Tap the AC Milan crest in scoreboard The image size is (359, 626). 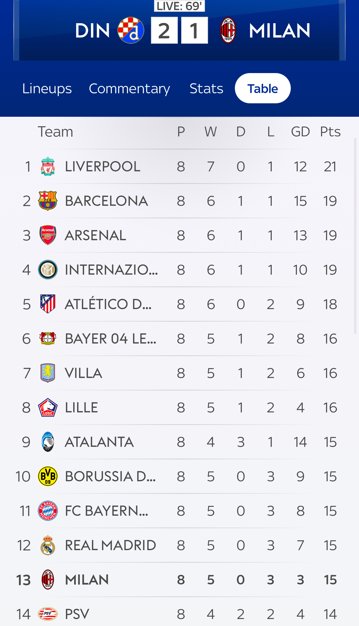pos(228,30)
